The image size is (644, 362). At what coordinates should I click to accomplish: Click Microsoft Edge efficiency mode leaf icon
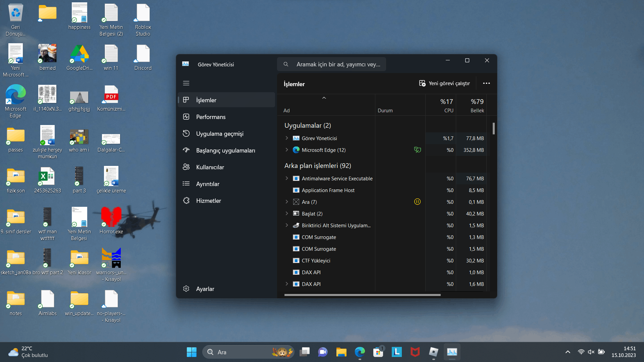(417, 150)
